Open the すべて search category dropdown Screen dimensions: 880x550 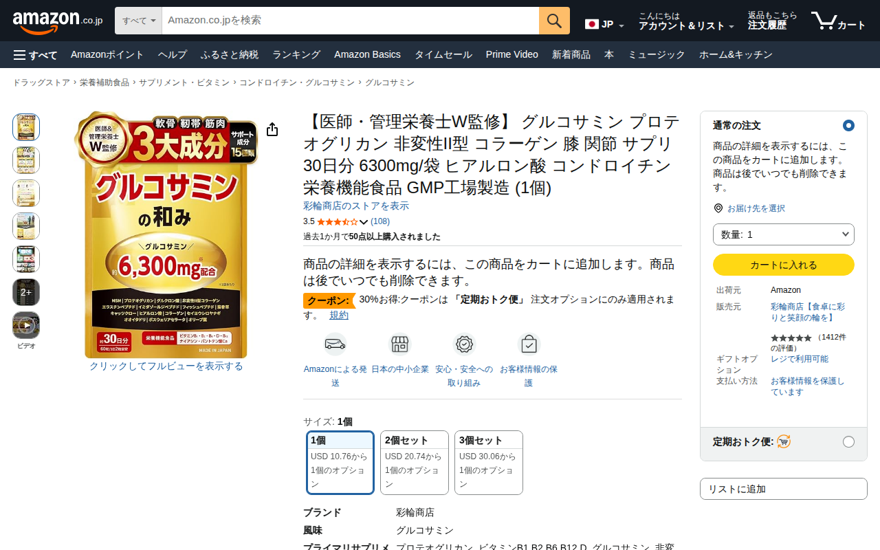(x=138, y=21)
